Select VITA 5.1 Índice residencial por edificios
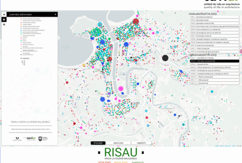The height and width of the screenshot is (163, 242). [215, 67]
